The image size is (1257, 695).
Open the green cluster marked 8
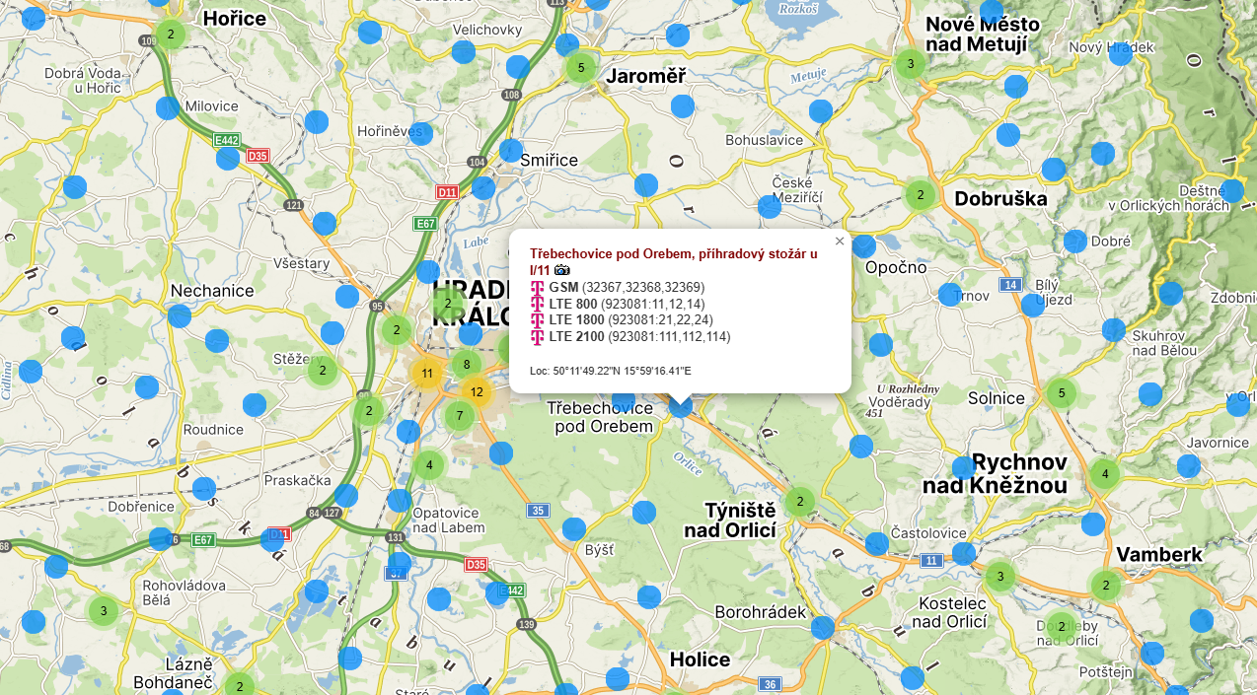467,365
